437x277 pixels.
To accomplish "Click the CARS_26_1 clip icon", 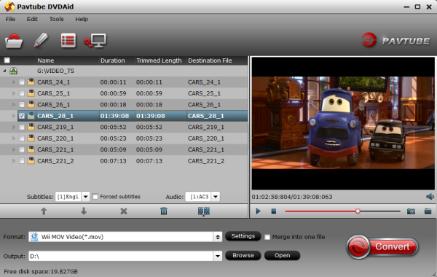I will coord(31,105).
